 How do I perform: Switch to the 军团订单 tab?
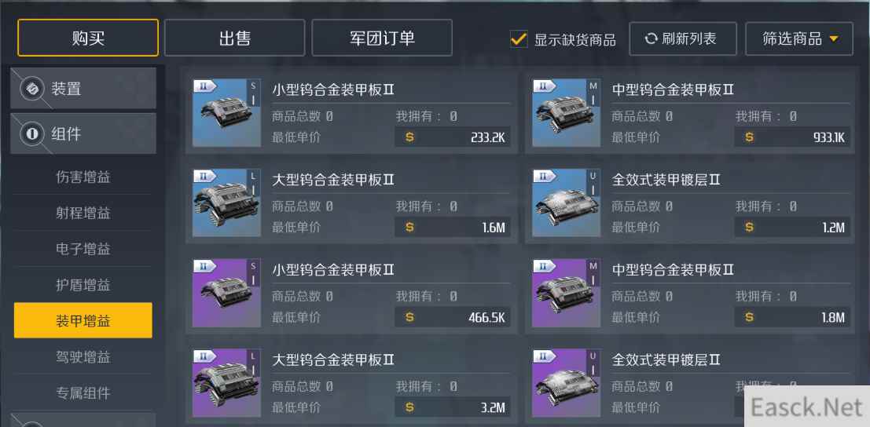[382, 38]
